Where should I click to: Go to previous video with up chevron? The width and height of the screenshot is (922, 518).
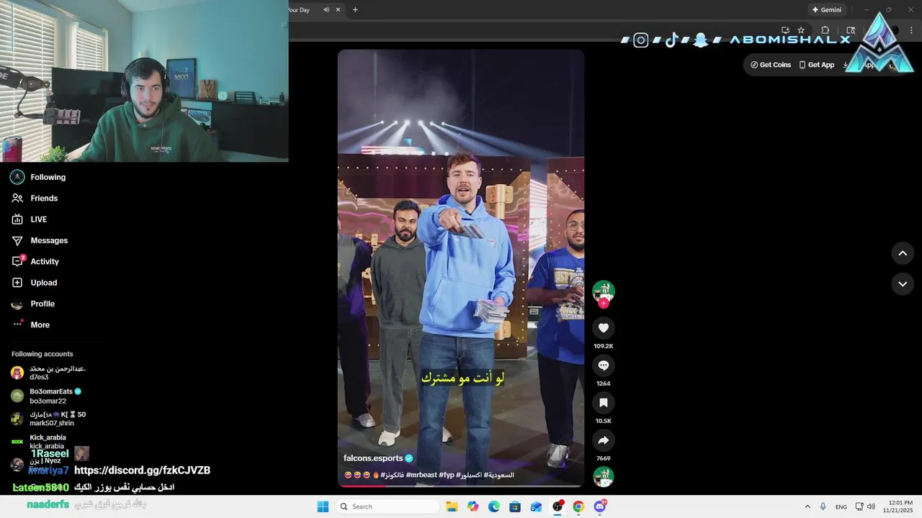[x=903, y=253]
